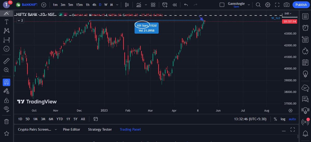Open the alerts panel
The width and height of the screenshot is (311, 142).
pos(305,27)
